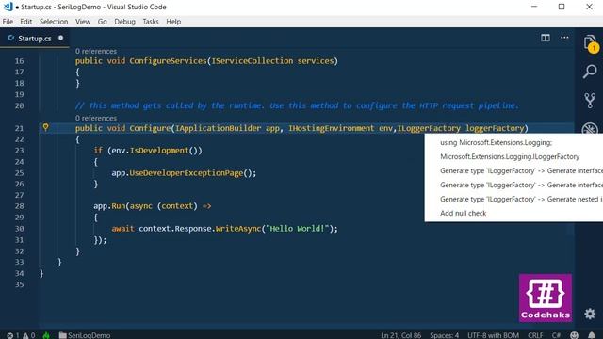Minimize the Visual Studio Code window

click(534, 7)
